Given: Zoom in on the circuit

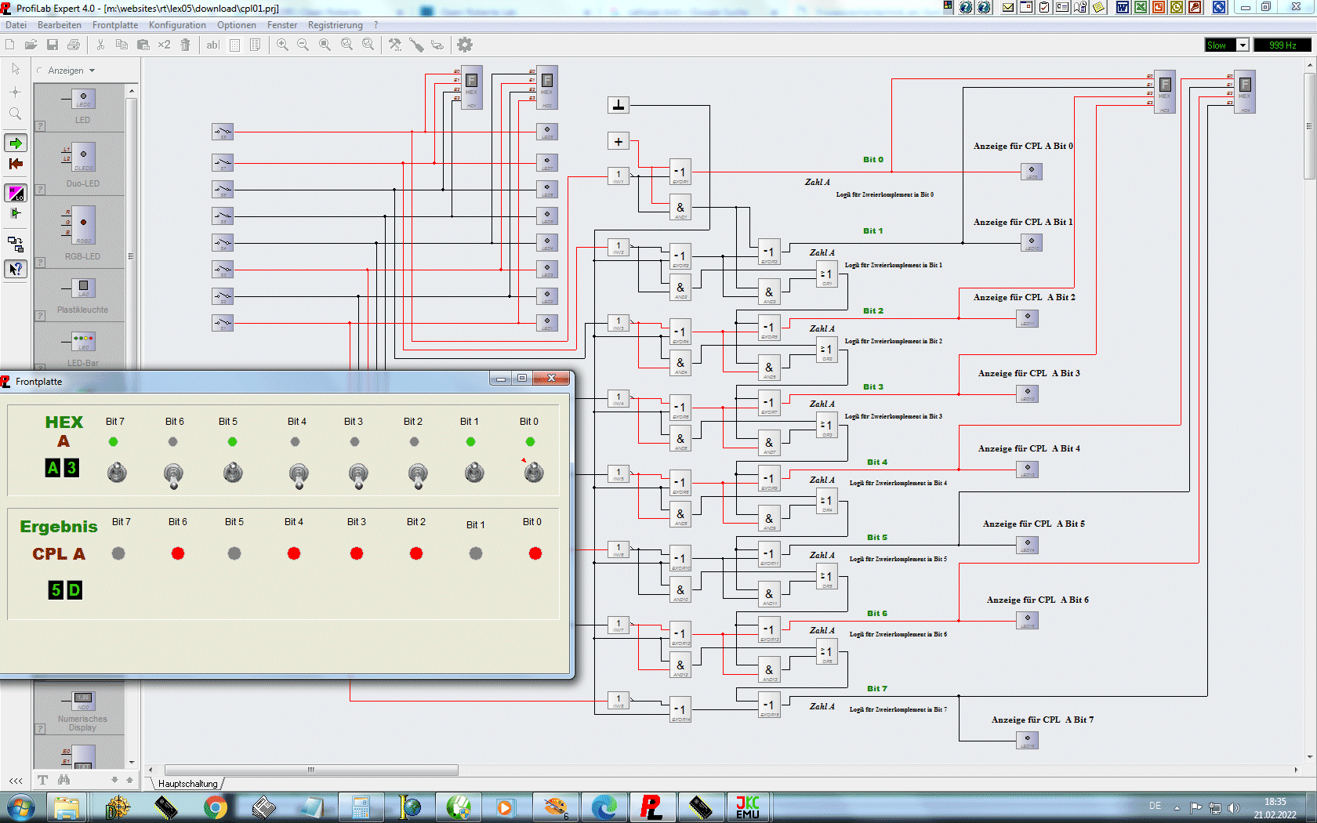Looking at the screenshot, I should coord(282,45).
